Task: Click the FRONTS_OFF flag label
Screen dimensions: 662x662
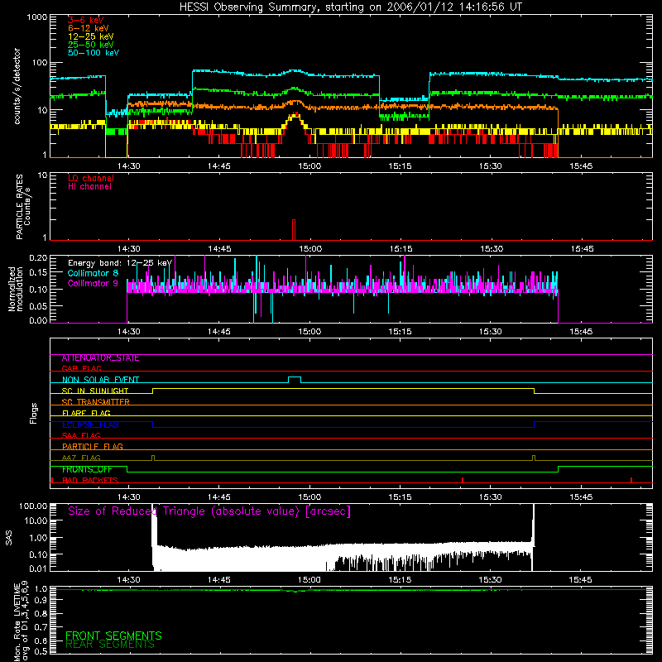Action: 87,469
